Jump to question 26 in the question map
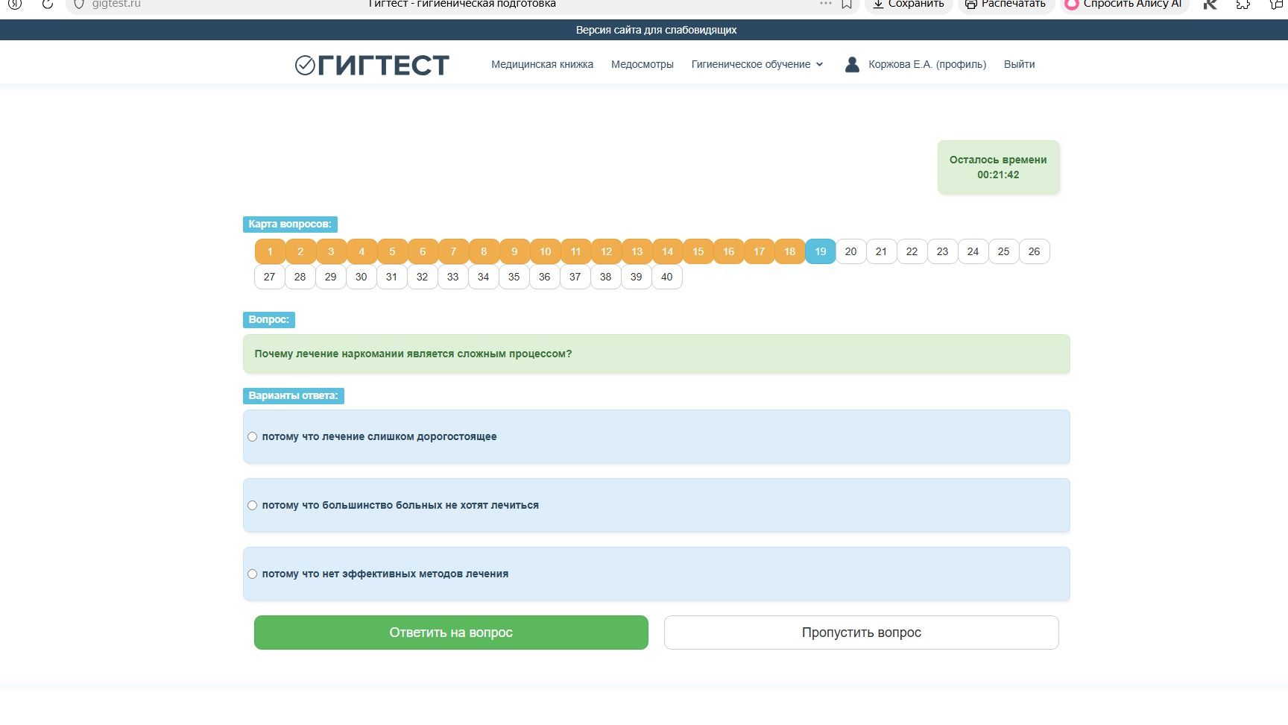This screenshot has width=1288, height=725. click(x=1034, y=251)
